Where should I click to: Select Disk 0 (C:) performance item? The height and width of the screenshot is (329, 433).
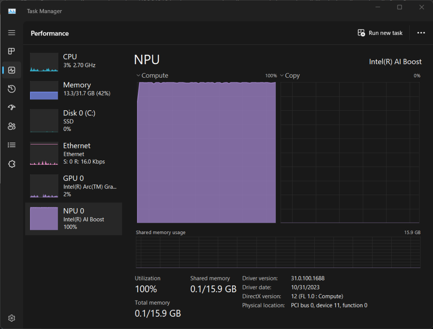(x=74, y=120)
